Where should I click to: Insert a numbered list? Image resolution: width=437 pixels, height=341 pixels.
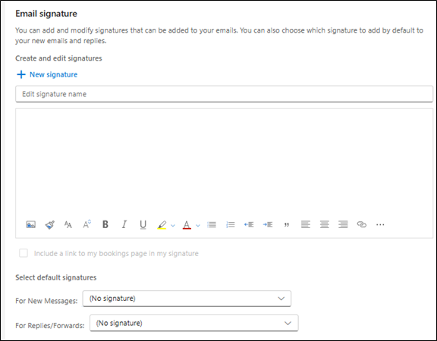coord(231,224)
